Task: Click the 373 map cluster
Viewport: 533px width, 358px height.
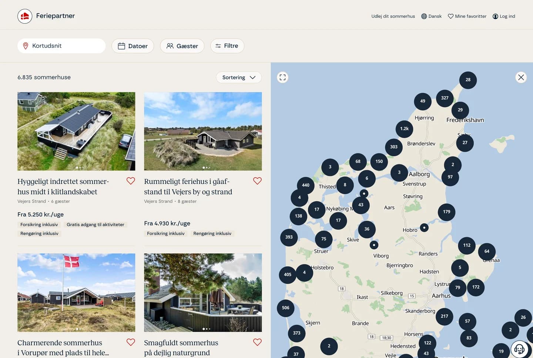Action: [297, 333]
